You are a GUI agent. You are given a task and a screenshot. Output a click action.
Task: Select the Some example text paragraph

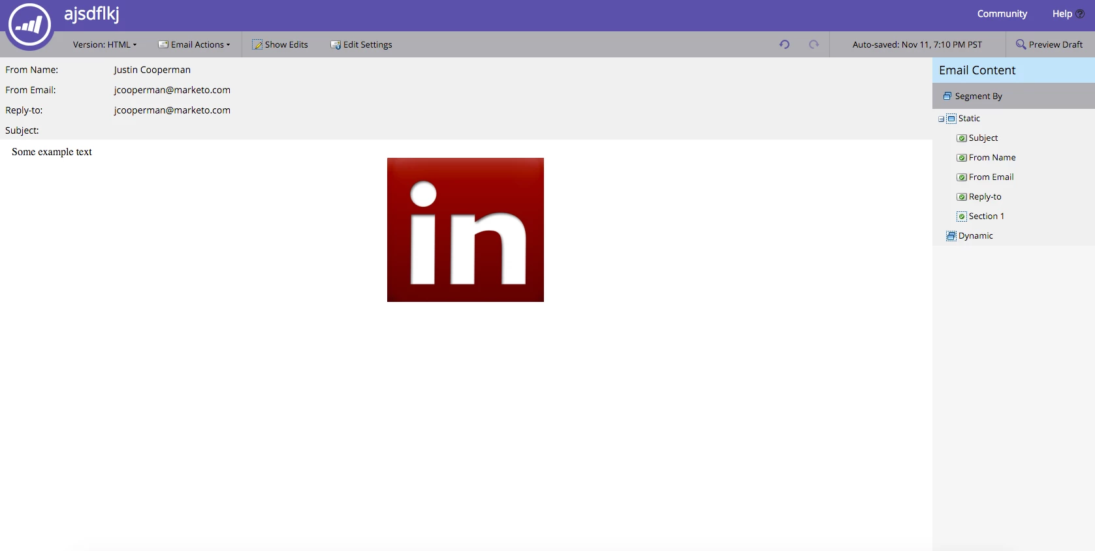(x=52, y=152)
